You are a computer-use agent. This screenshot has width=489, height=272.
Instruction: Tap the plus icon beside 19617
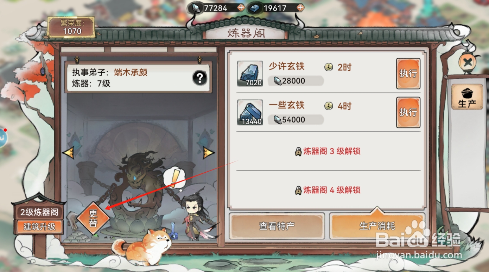point(300,8)
